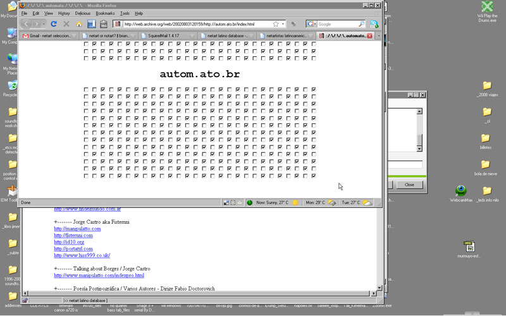Toggle the bottom-left checkbox in the lower grid
The height and width of the screenshot is (316, 506).
pyautogui.click(x=87, y=176)
